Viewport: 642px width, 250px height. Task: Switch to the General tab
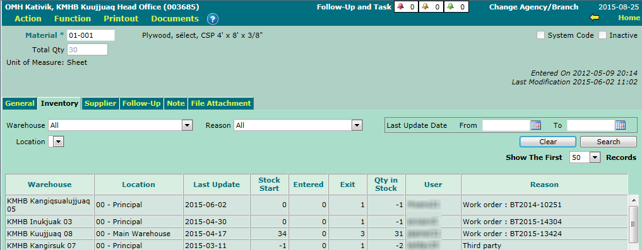[x=20, y=103]
